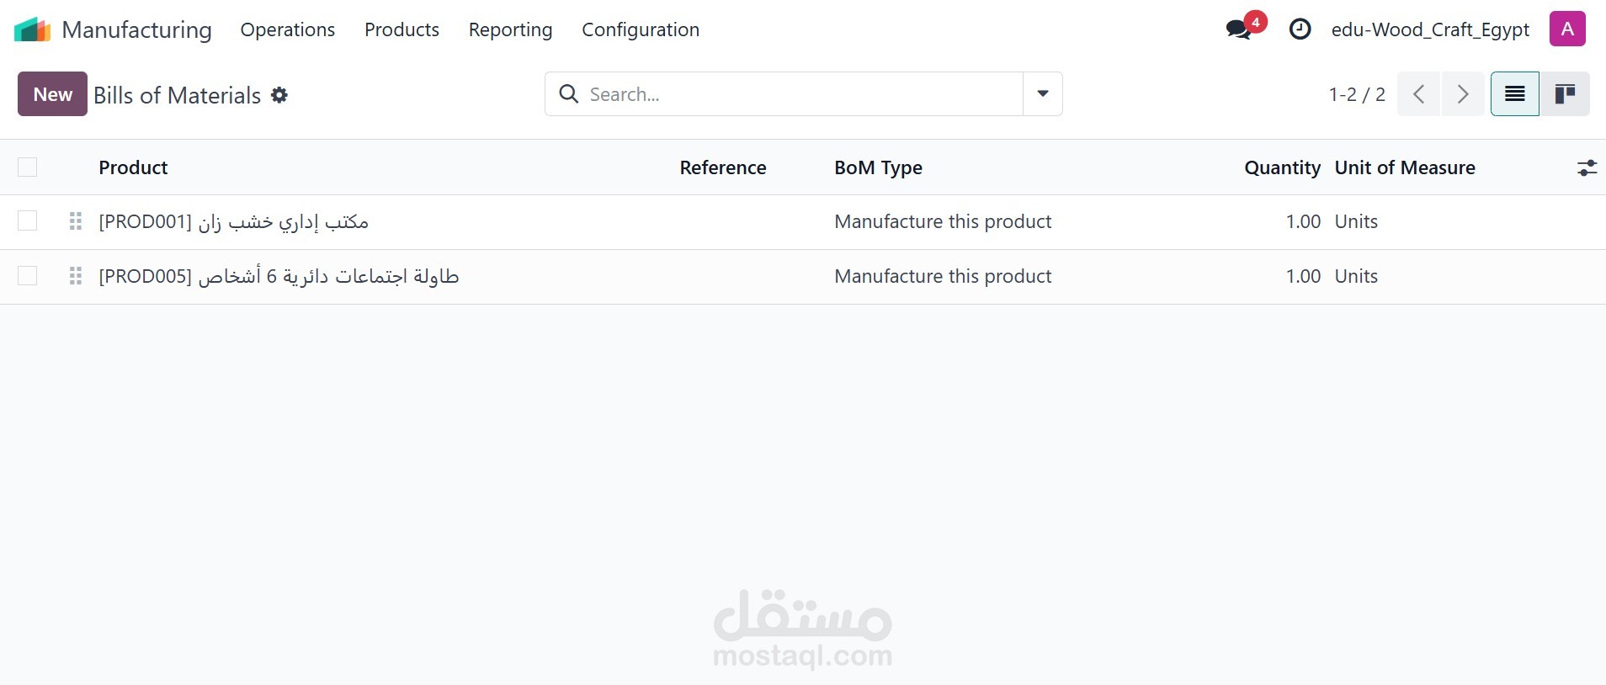Click the drag handle for PROD005 row

pos(76,276)
